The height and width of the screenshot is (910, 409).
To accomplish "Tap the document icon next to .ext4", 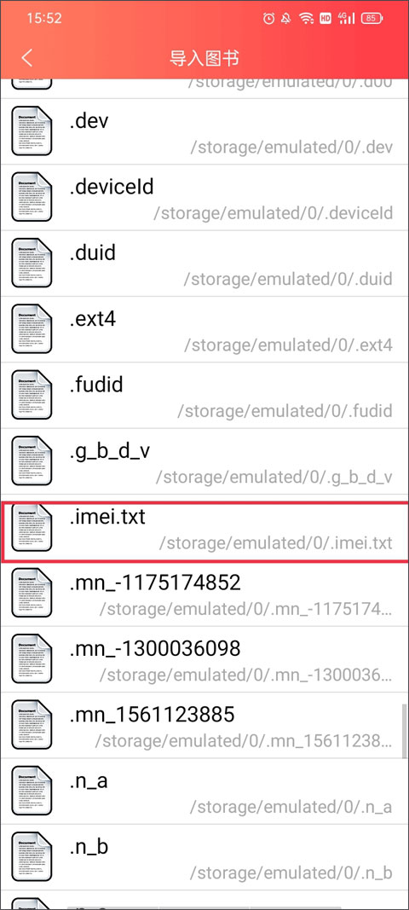I will 32,329.
